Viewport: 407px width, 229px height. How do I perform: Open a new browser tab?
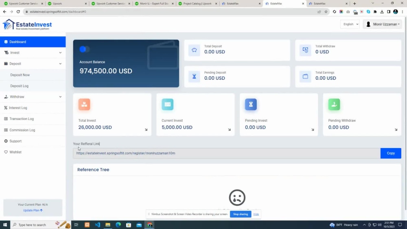click(354, 4)
